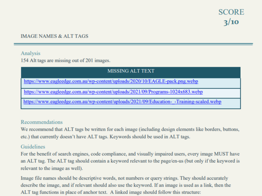
Task: Open the EAGLE-pack.png.webp image link
Action: pyautogui.click(x=111, y=81)
